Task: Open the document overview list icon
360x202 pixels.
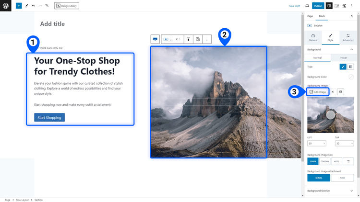Action: tap(47, 6)
